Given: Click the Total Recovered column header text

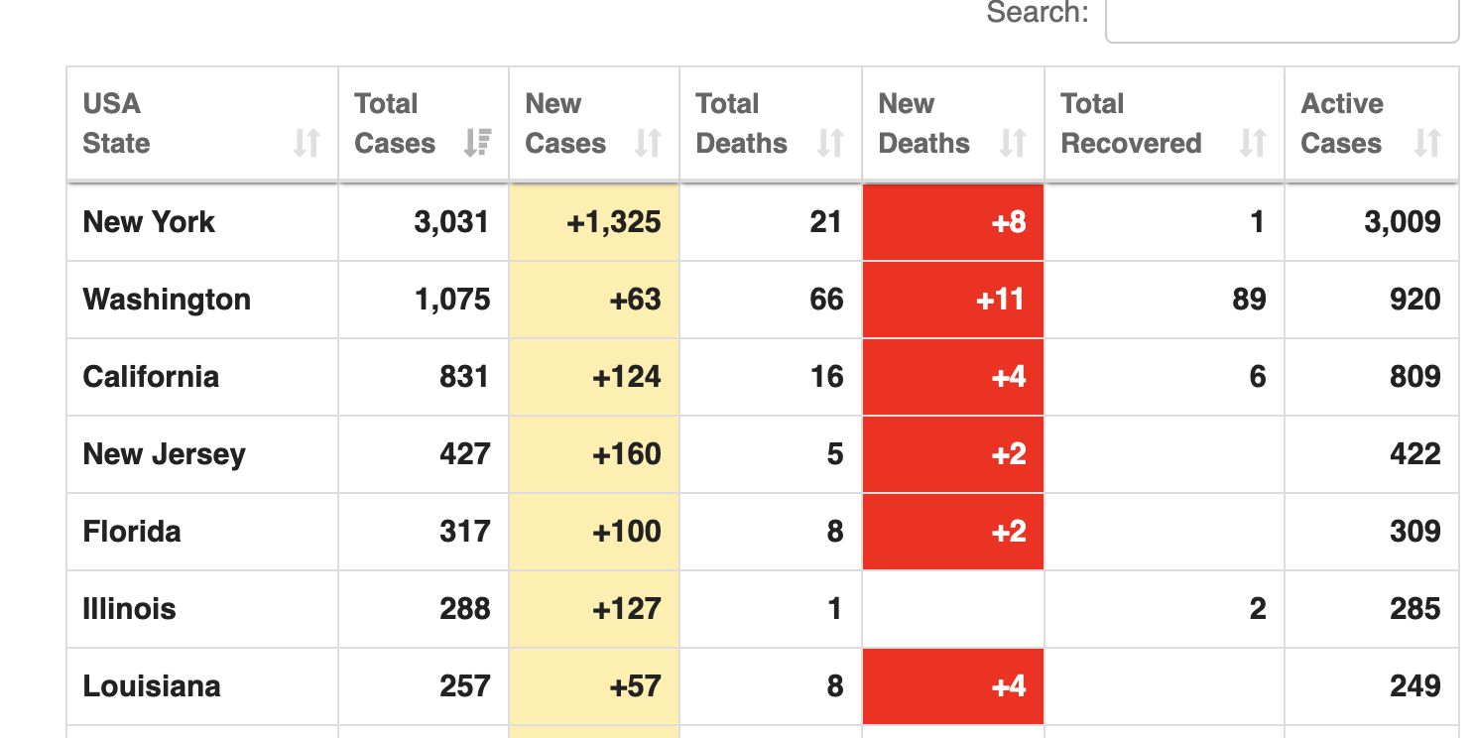Looking at the screenshot, I should (1131, 124).
